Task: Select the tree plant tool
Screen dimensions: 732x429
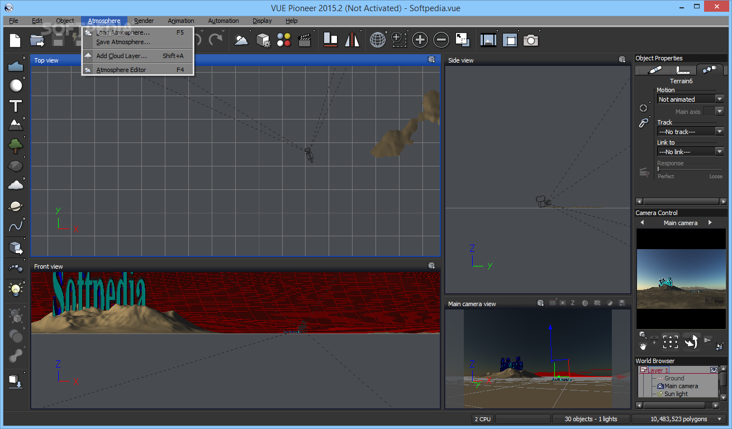Action: click(x=16, y=146)
